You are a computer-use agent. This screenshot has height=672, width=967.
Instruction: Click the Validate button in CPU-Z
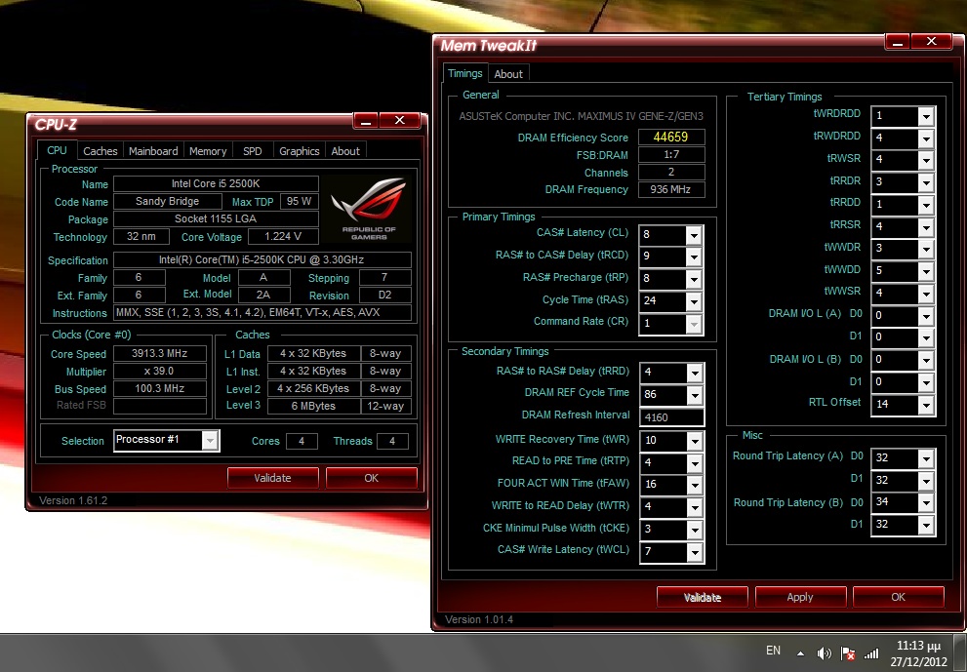[272, 478]
